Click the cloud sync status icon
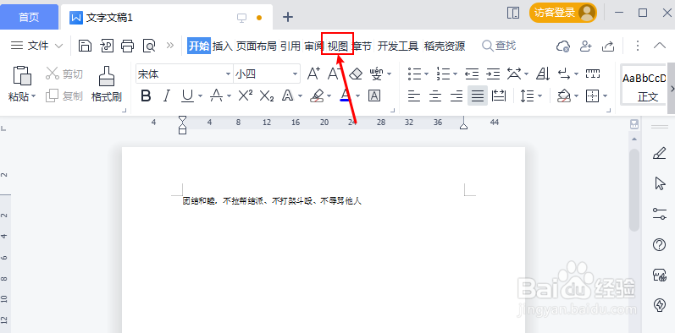675x333 pixels. tap(563, 46)
